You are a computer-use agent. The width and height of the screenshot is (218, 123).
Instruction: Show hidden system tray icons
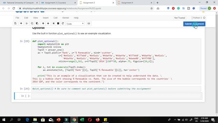pyautogui.click(x=175, y=120)
